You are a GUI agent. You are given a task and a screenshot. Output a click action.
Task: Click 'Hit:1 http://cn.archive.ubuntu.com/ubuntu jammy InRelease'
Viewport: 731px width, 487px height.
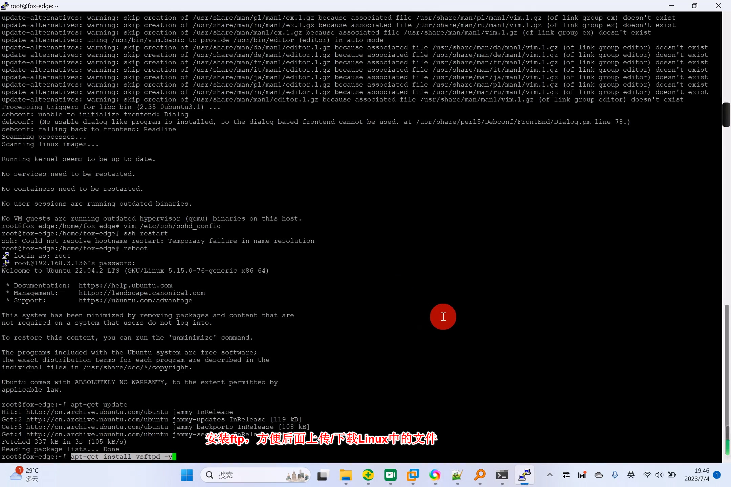coord(117,412)
